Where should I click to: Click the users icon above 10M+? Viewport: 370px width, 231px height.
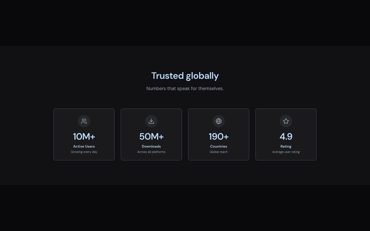[x=84, y=121]
